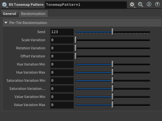Select the Randomization tab
The width and height of the screenshot is (162, 121).
click(x=33, y=14)
